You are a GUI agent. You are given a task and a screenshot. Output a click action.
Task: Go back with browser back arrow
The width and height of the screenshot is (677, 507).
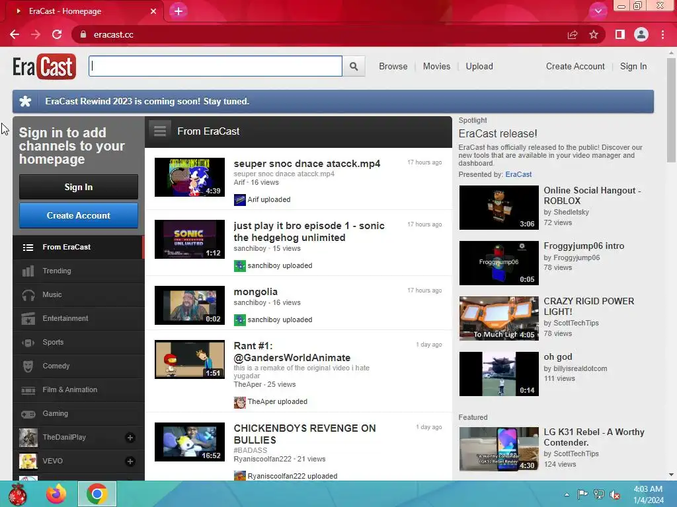tap(15, 34)
